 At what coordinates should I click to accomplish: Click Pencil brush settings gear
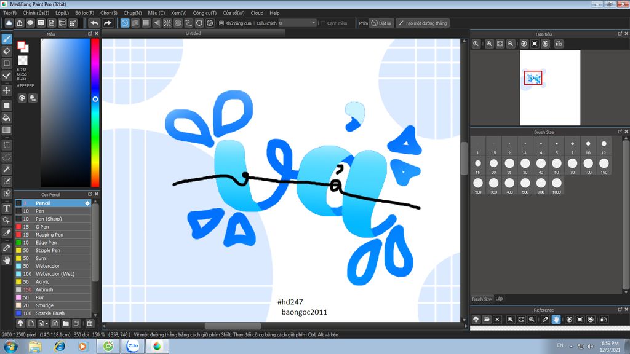pyautogui.click(x=87, y=203)
